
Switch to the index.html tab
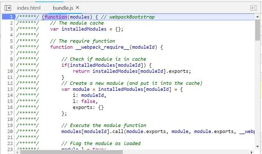click(29, 8)
